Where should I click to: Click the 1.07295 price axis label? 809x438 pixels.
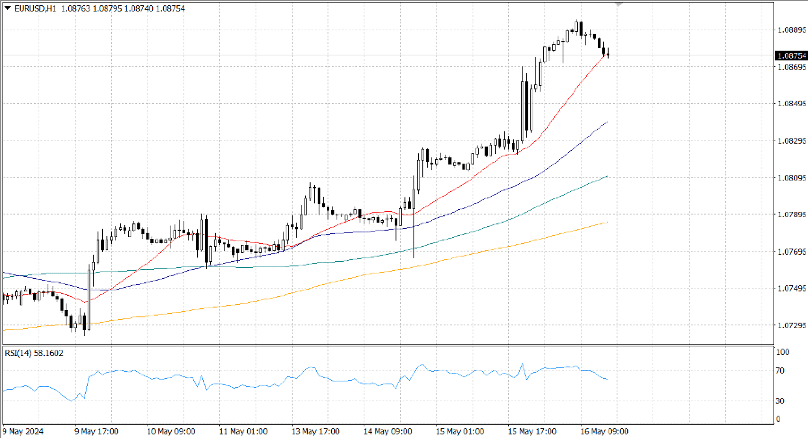pyautogui.click(x=792, y=325)
